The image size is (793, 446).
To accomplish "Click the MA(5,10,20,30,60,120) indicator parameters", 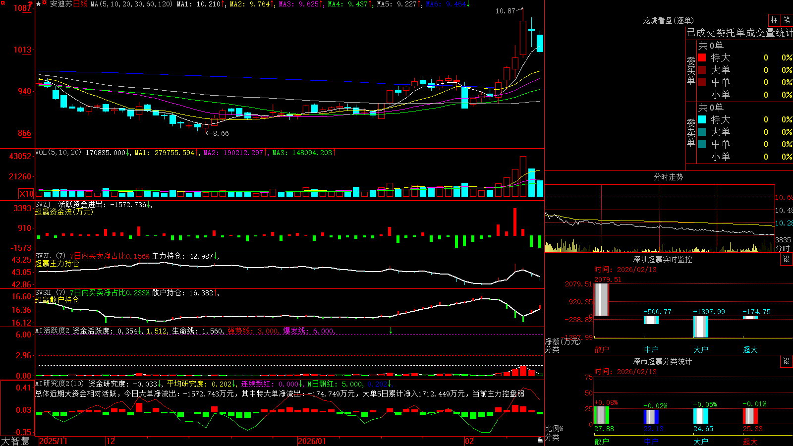I will click(131, 4).
